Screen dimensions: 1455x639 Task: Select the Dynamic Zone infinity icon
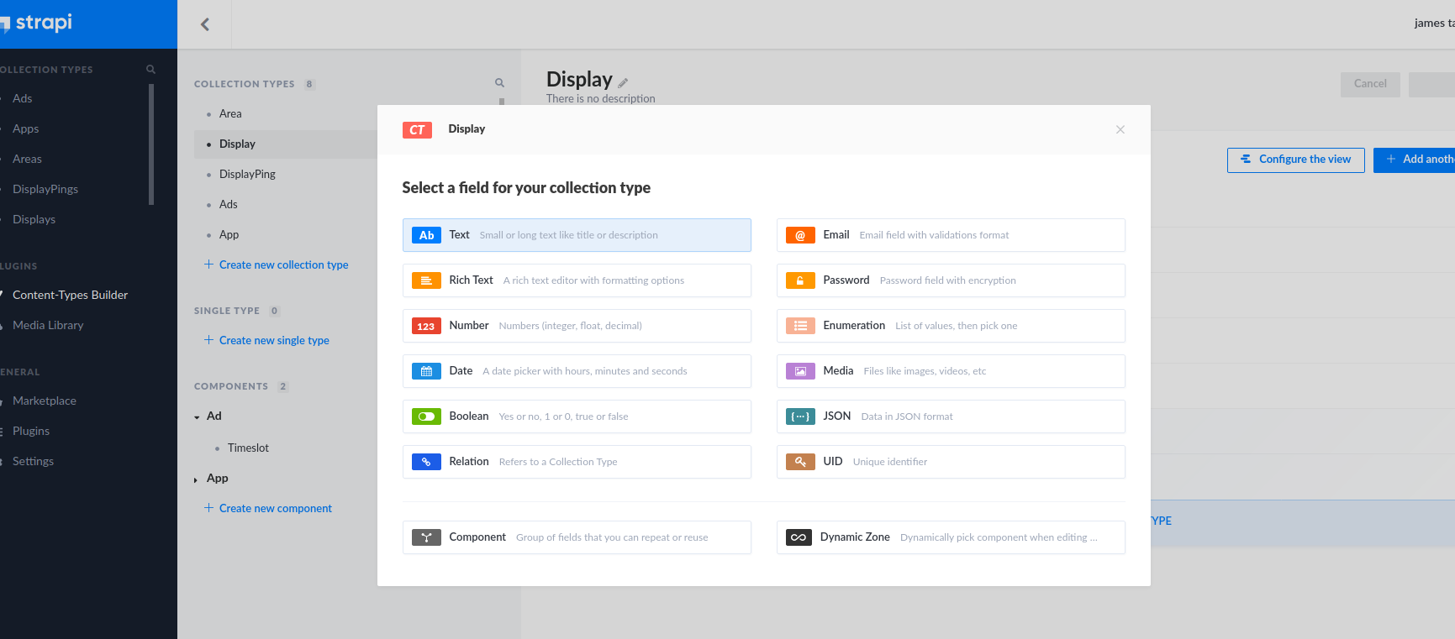(799, 537)
